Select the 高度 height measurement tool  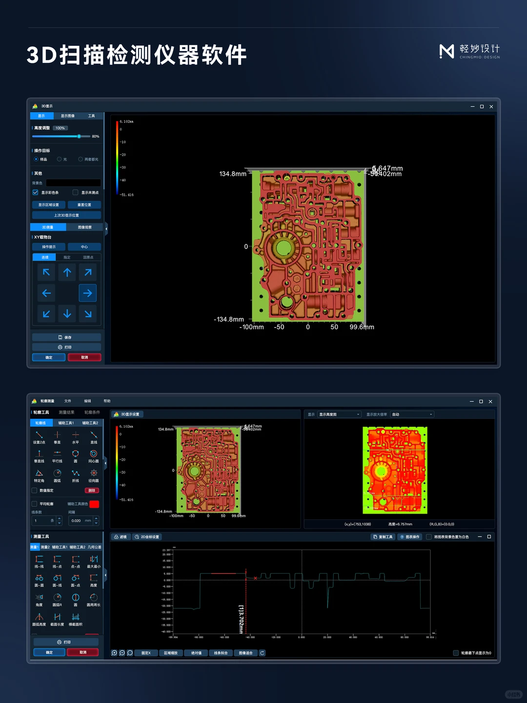point(94,580)
